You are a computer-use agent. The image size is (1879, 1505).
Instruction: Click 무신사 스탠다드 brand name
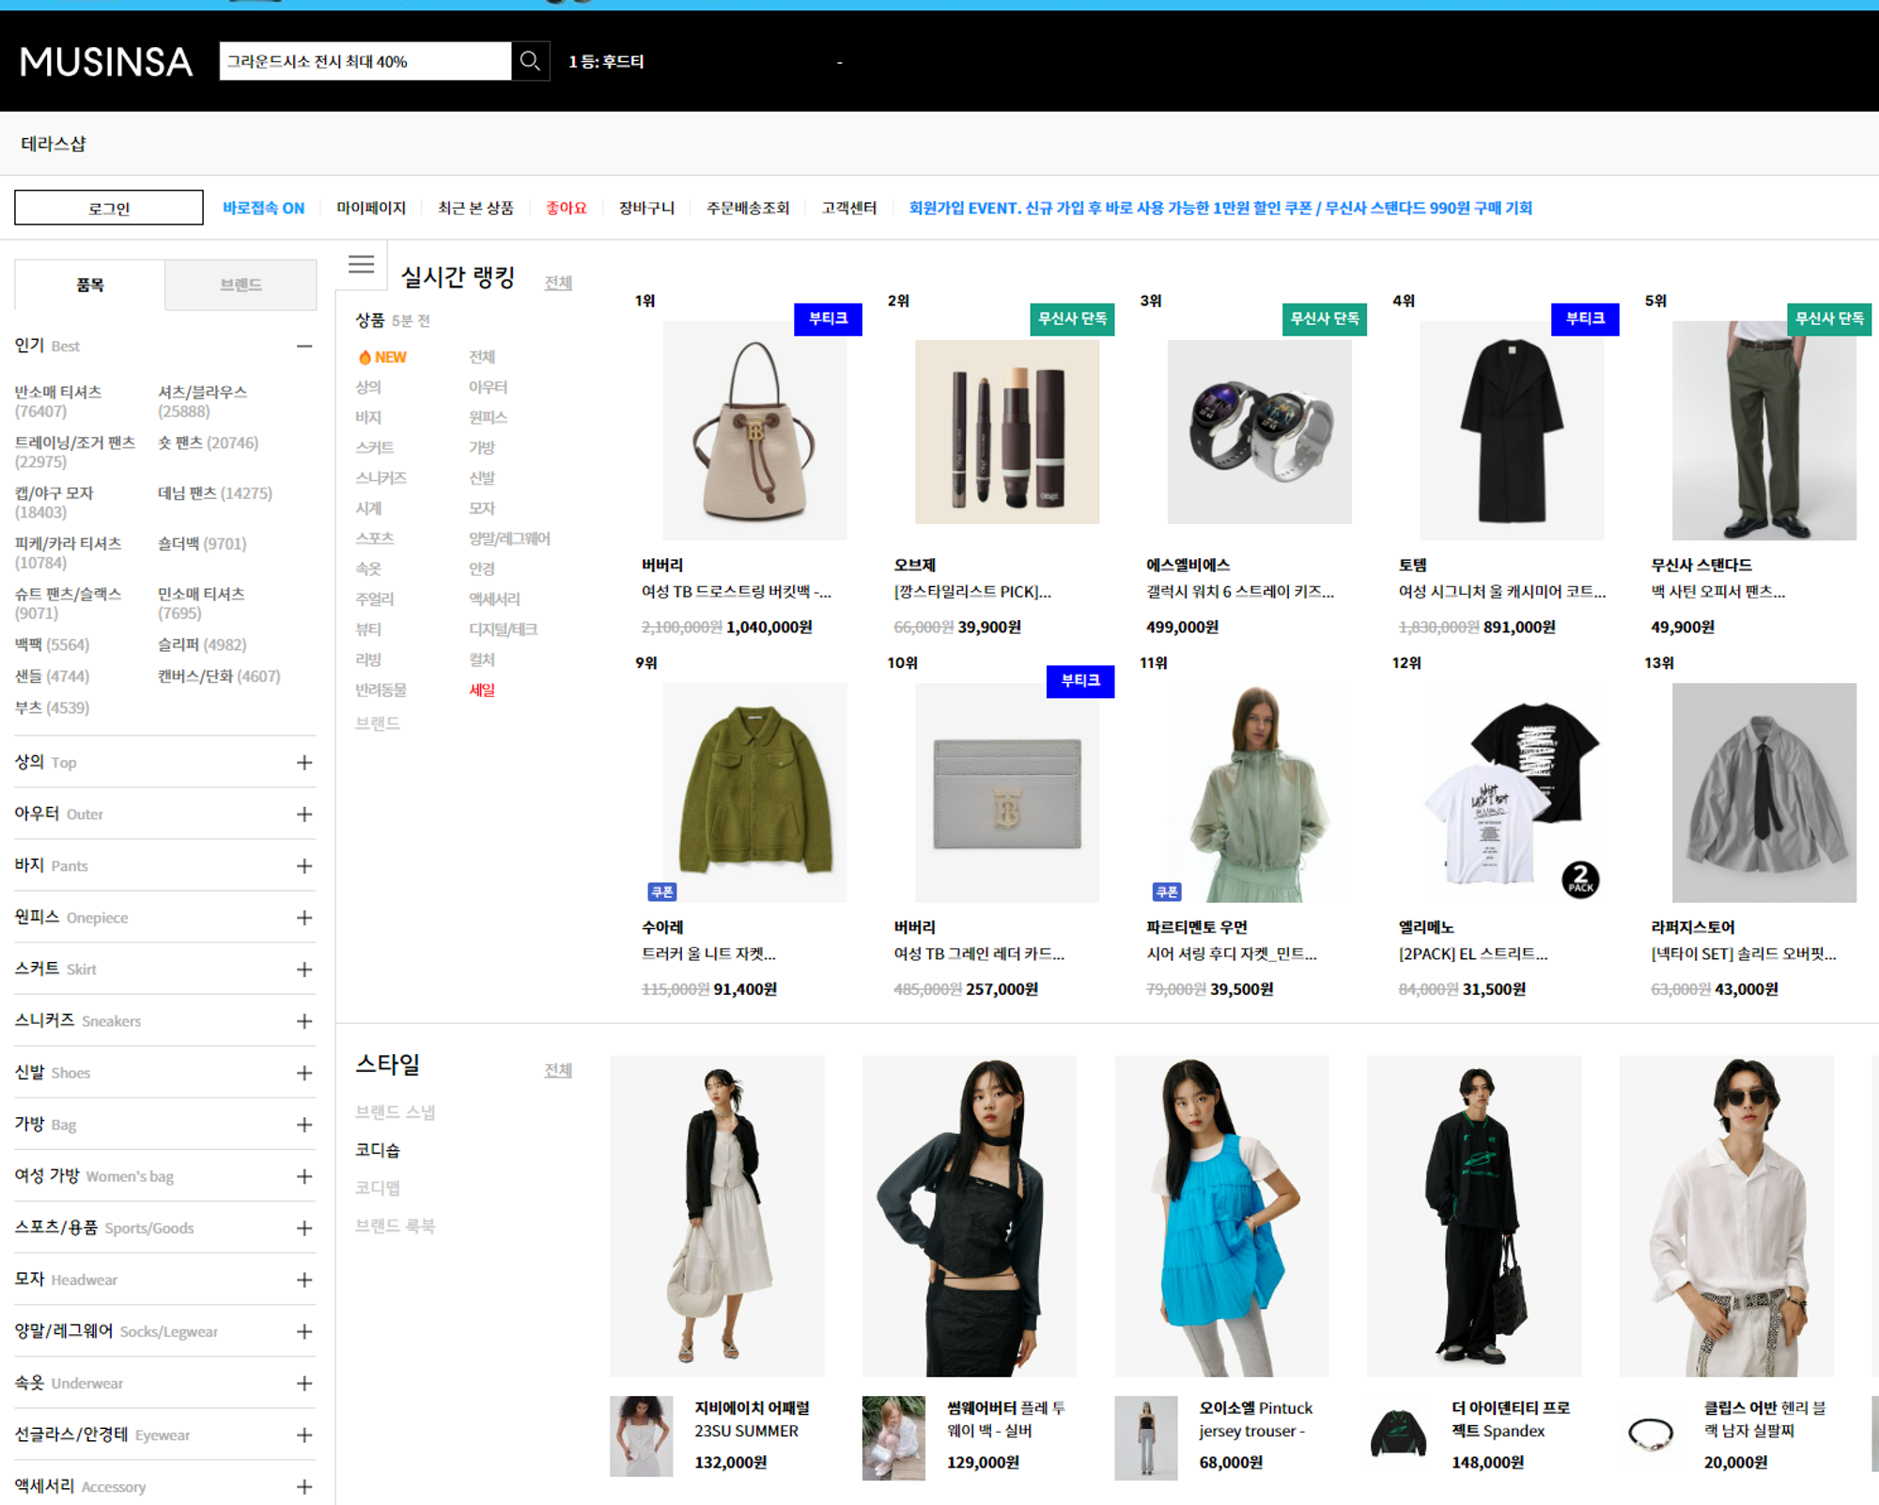(1701, 565)
